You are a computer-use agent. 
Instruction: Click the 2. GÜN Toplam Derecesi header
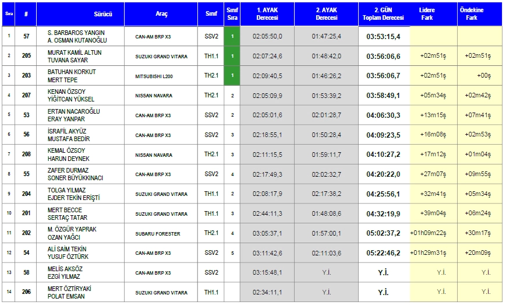coord(384,13)
